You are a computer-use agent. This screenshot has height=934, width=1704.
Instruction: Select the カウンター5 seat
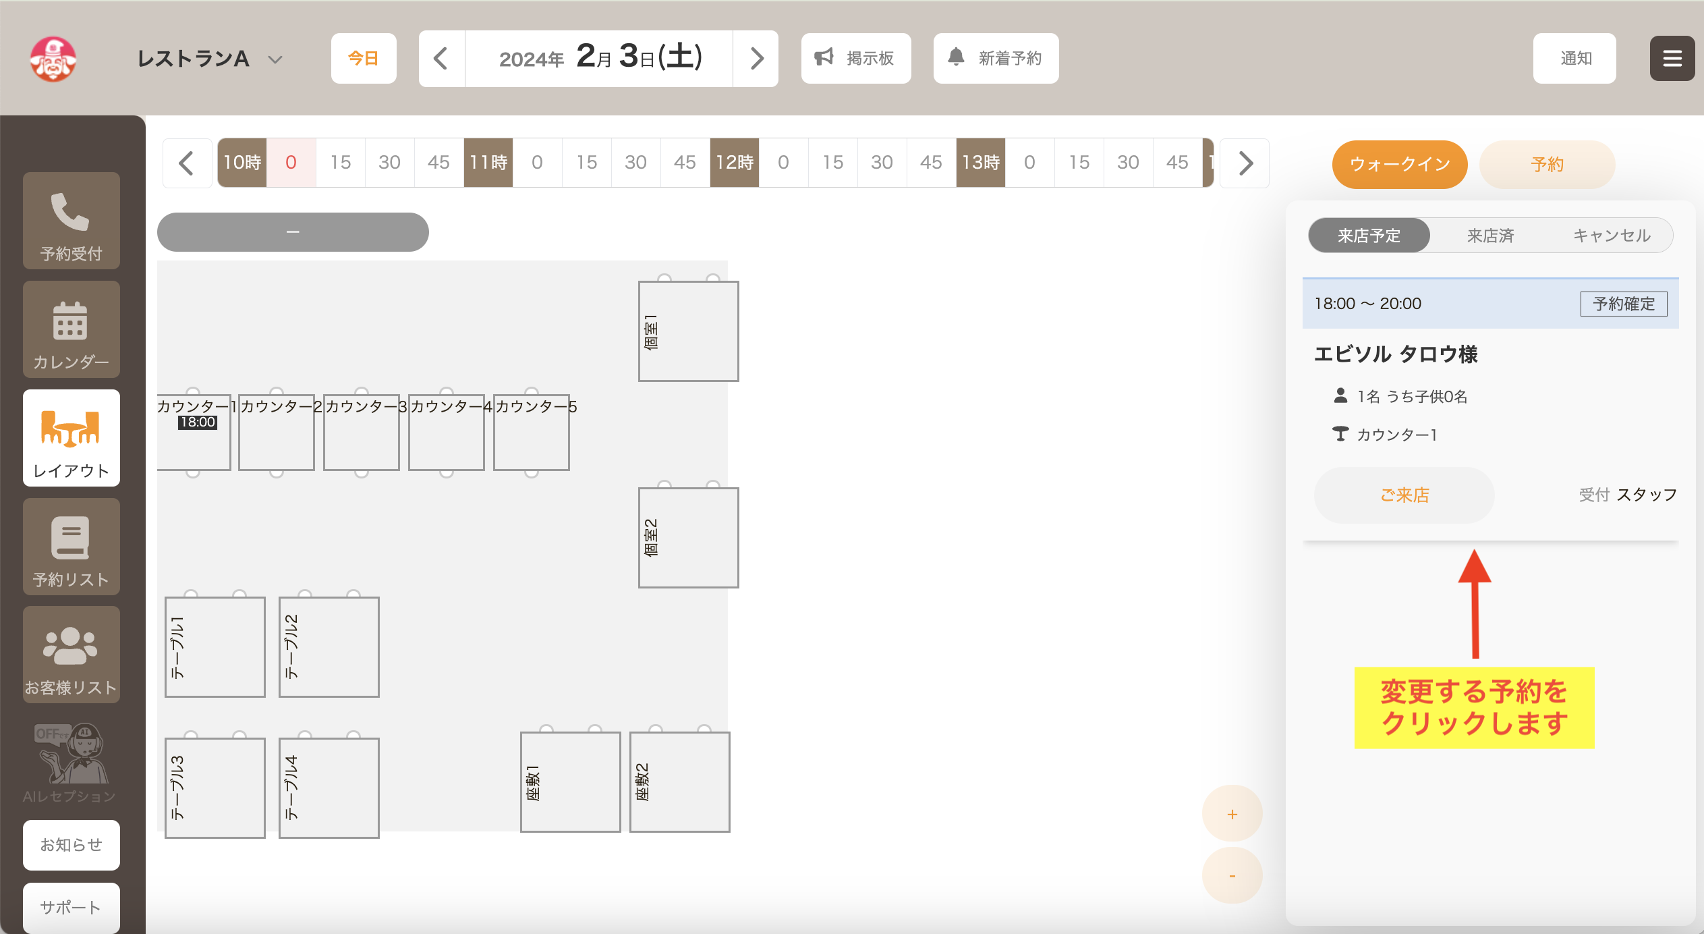[x=532, y=433]
